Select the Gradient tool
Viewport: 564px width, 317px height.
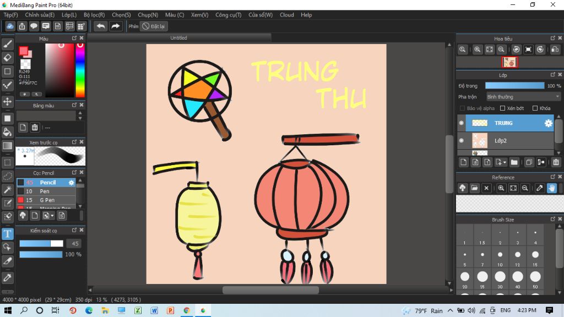(8, 145)
